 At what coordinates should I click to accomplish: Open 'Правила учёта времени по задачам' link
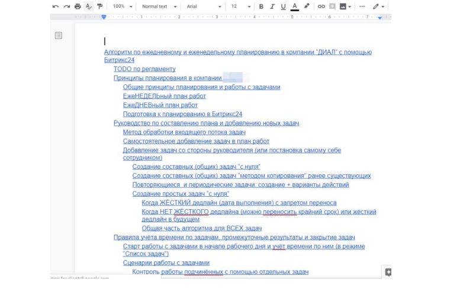click(x=234, y=238)
